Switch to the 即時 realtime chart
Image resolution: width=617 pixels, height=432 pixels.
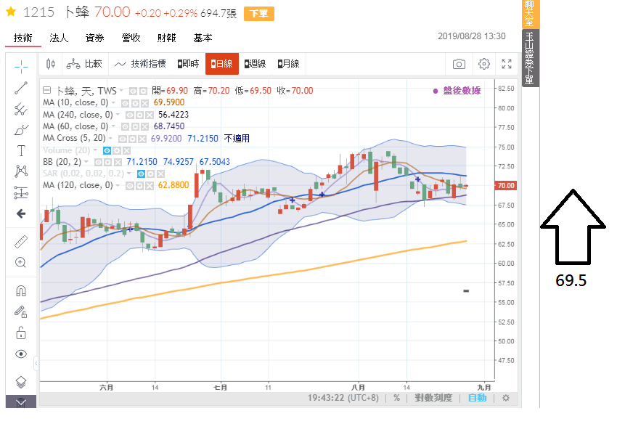[188, 64]
